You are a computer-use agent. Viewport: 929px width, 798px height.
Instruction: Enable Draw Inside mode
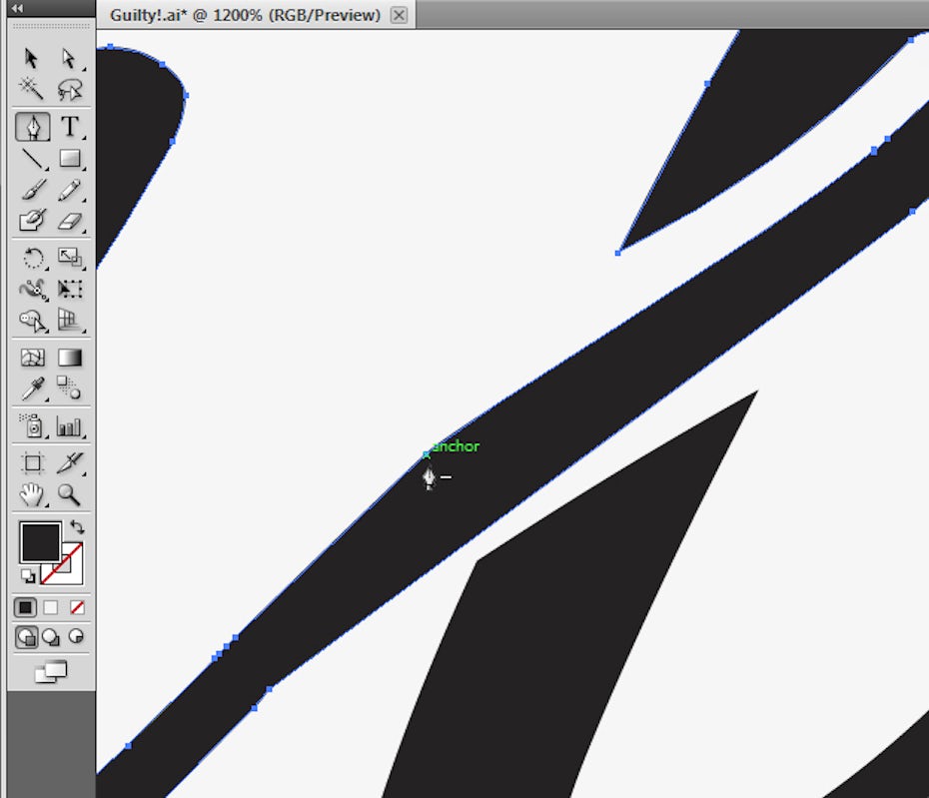click(x=75, y=636)
